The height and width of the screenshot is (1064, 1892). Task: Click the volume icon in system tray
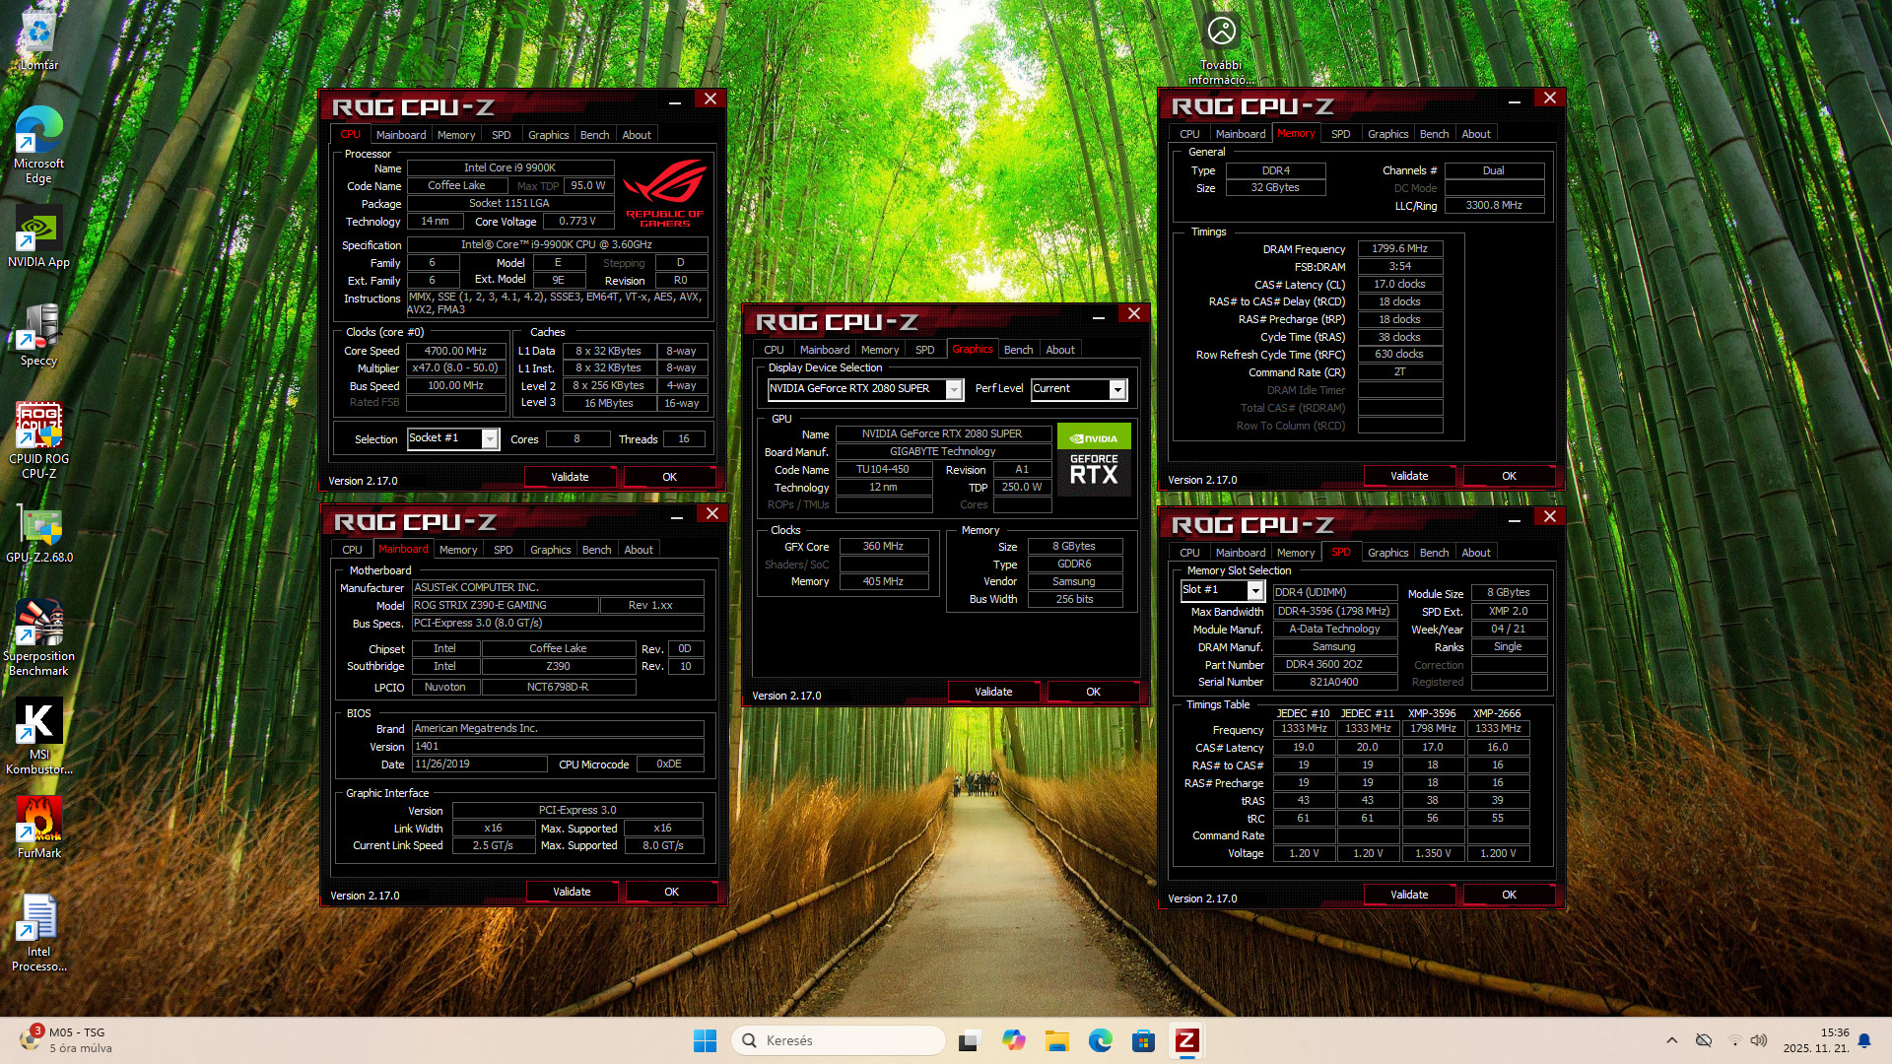(x=1759, y=1040)
